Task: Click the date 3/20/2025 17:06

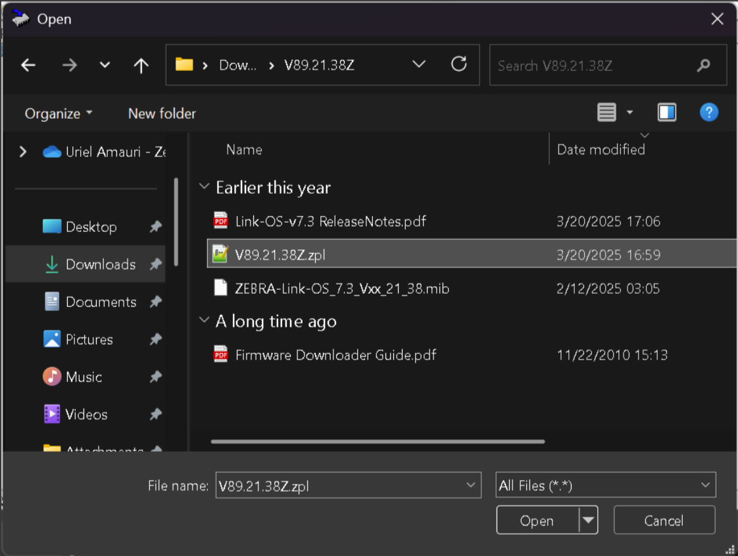Action: [608, 221]
